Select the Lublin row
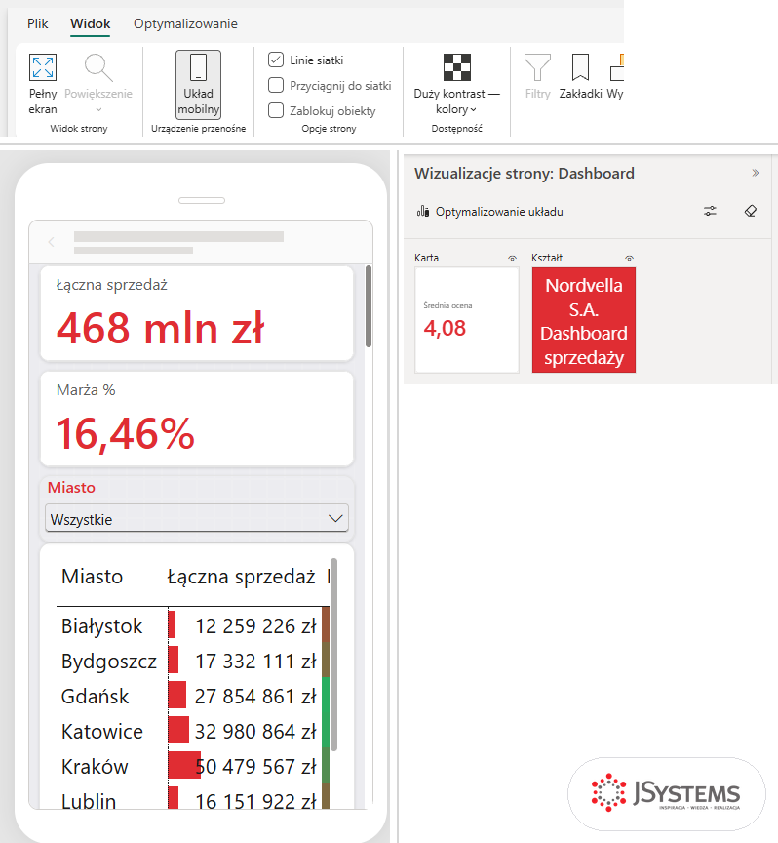The width and height of the screenshot is (778, 843). [192, 798]
